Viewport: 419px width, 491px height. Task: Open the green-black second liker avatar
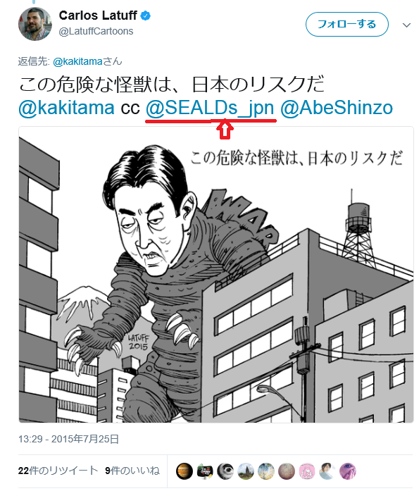[205, 471]
